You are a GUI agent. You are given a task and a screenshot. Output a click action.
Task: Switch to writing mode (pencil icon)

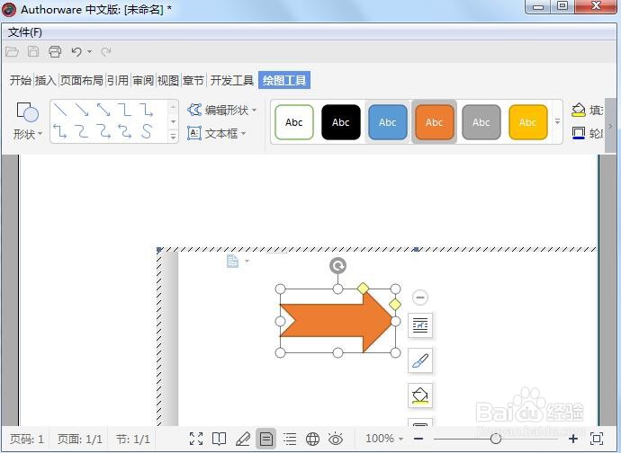[x=242, y=439]
